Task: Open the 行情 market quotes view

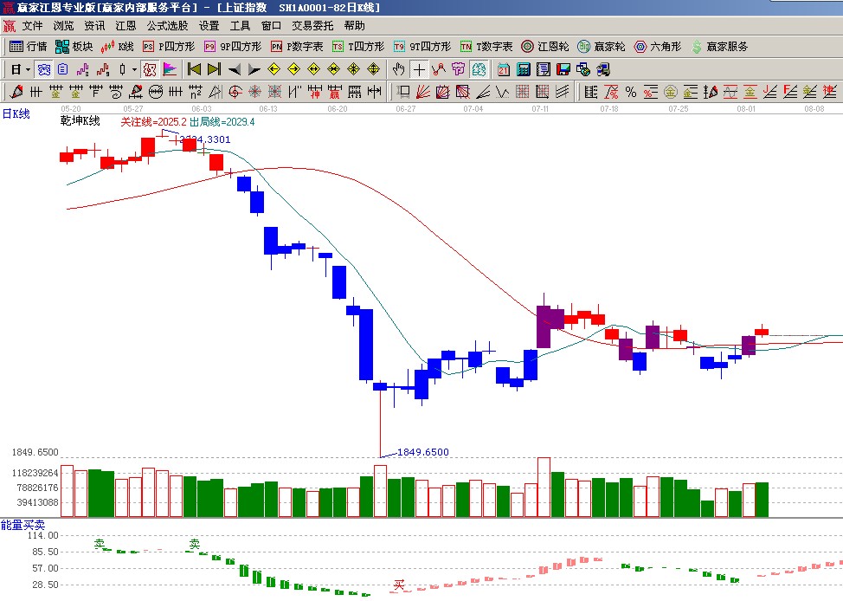Action: [28, 47]
